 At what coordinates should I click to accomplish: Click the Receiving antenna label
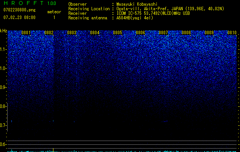[88, 18]
